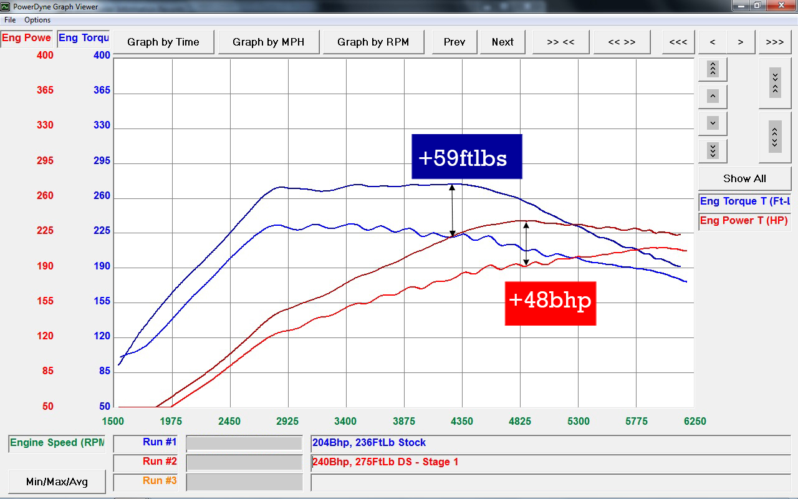Jump far left with '<<<' button
Screen dimensions: 798x499
(x=678, y=42)
